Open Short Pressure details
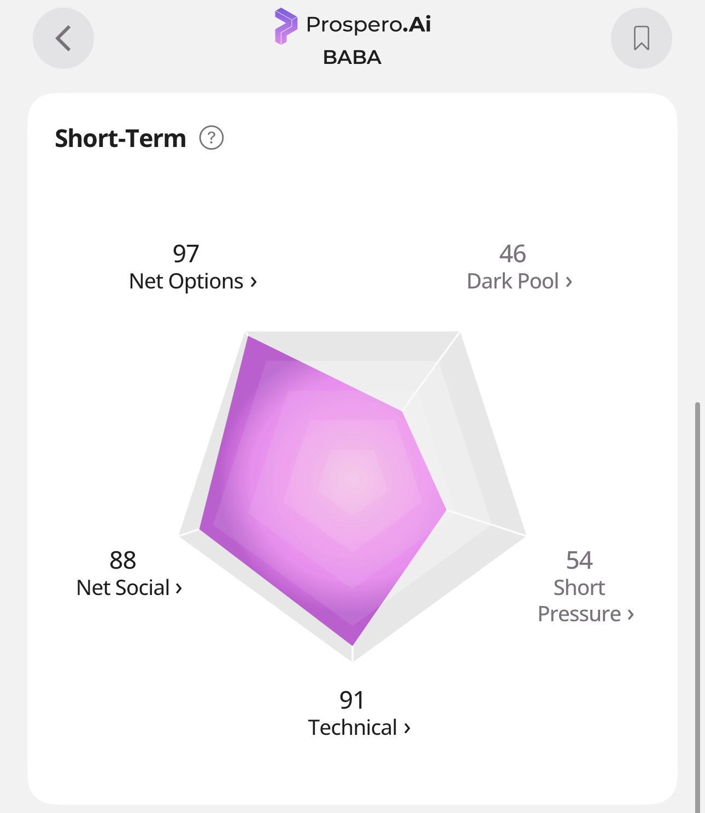This screenshot has height=813, width=705. [x=585, y=600]
